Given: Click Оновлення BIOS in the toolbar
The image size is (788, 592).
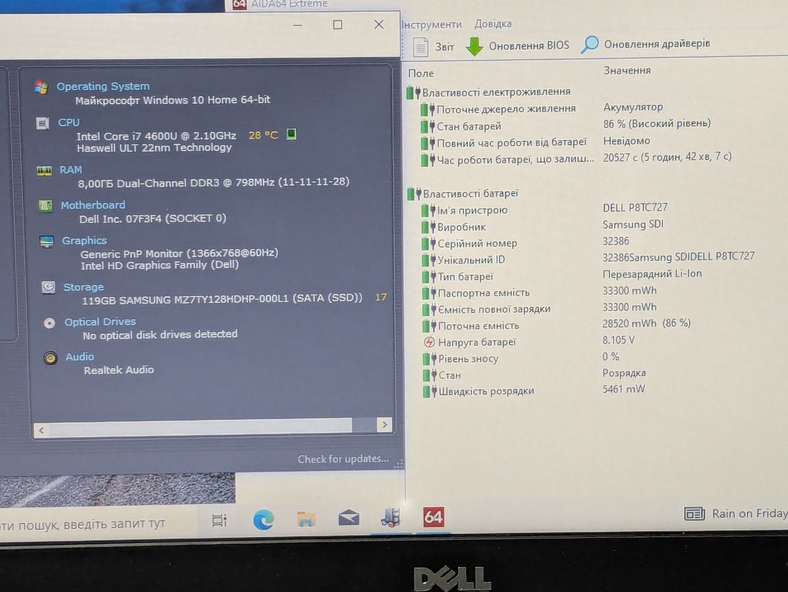Looking at the screenshot, I should [518, 46].
